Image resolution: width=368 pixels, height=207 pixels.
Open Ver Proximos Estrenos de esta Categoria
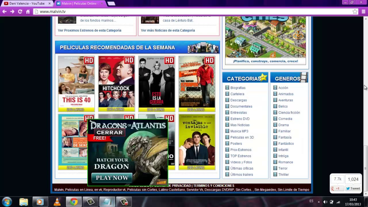tap(89, 30)
